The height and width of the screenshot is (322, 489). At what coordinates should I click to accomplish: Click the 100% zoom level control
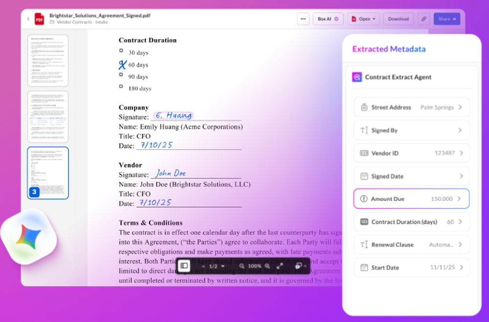254,266
